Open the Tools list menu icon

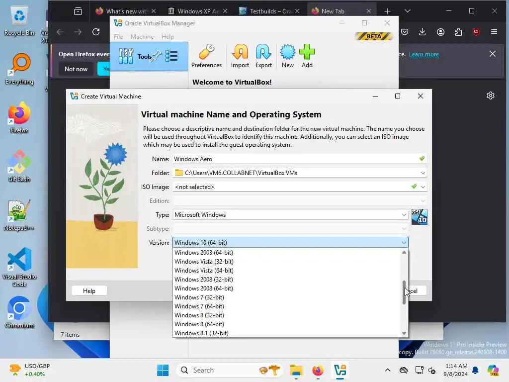pyautogui.click(x=171, y=56)
